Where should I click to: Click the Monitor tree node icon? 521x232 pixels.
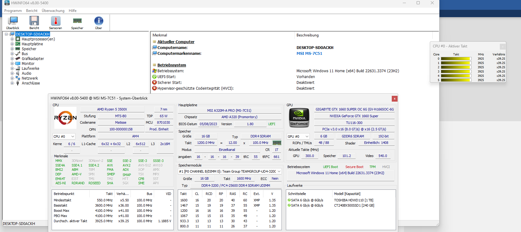[x=18, y=64]
